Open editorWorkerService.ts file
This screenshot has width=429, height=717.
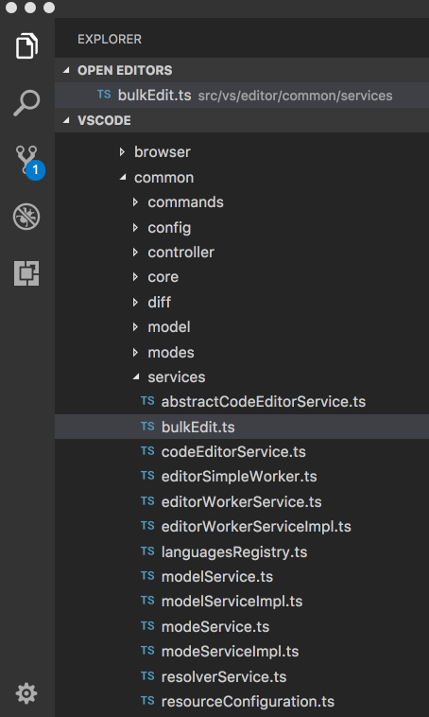click(x=241, y=501)
